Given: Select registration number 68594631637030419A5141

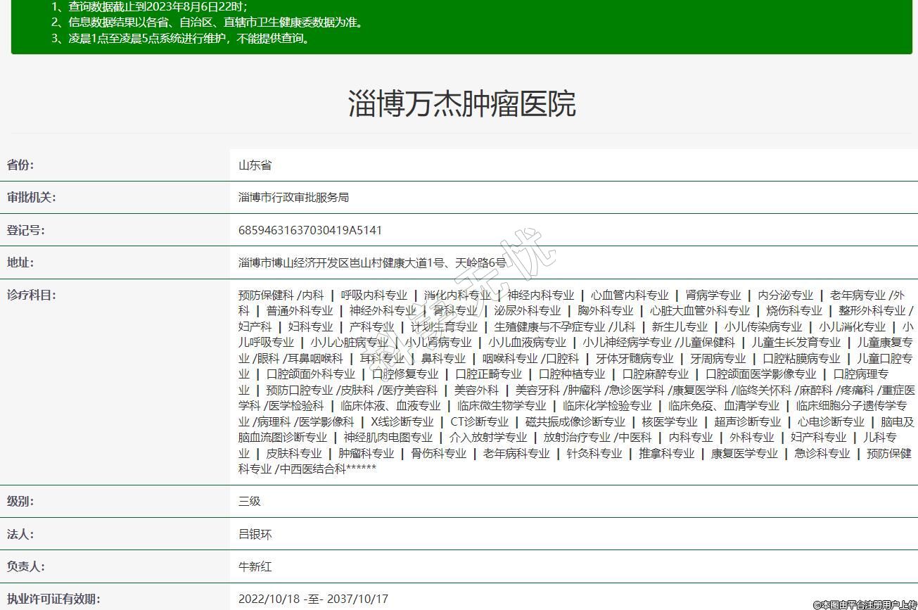Looking at the screenshot, I should pyautogui.click(x=310, y=230).
